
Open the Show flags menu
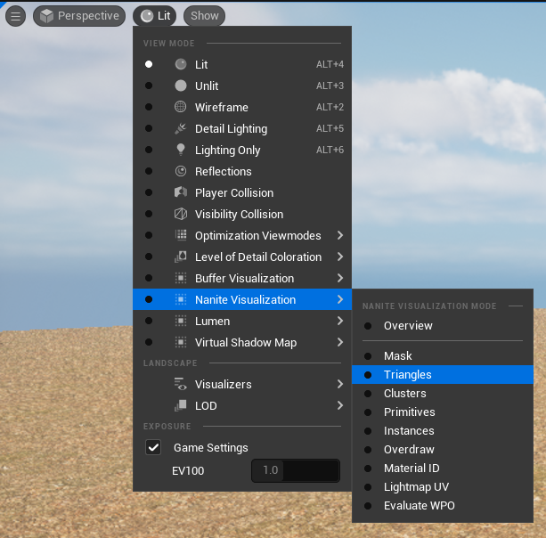(x=204, y=16)
